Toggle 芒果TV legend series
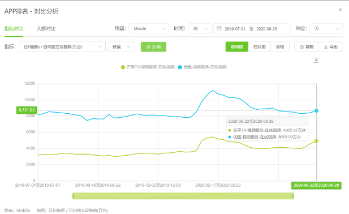 click(148, 67)
